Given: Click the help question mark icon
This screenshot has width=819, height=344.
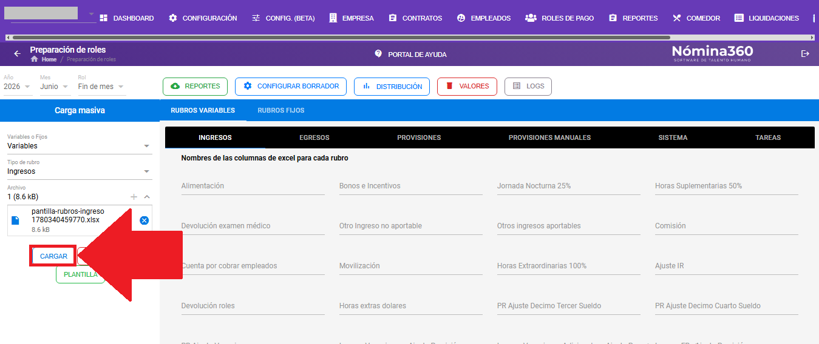Looking at the screenshot, I should [x=378, y=54].
